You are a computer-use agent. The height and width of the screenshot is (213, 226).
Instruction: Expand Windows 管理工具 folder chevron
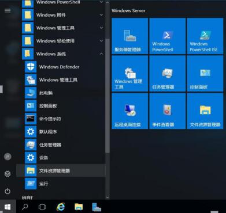point(101,28)
